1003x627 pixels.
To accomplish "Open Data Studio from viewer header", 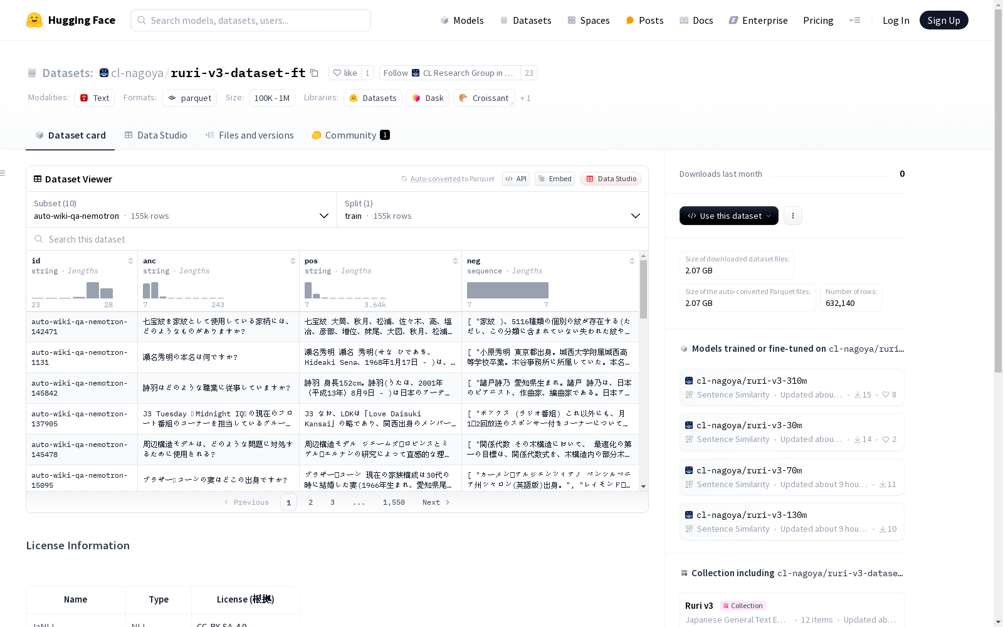I will pyautogui.click(x=611, y=179).
